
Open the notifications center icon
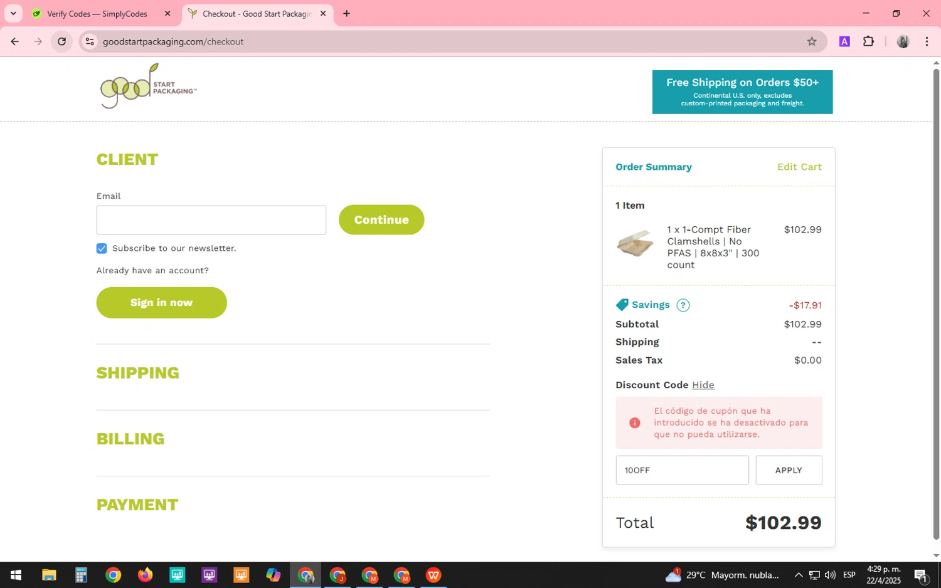click(x=921, y=575)
